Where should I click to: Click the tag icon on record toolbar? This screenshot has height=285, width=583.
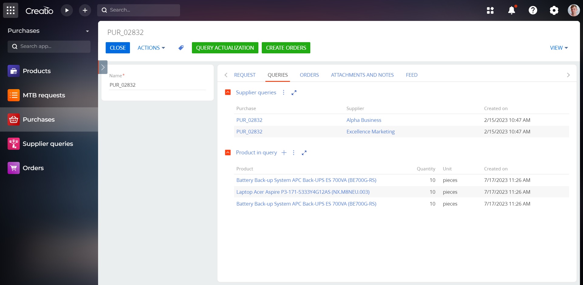(181, 48)
